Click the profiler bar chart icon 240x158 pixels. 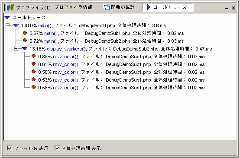(x=11, y=7)
